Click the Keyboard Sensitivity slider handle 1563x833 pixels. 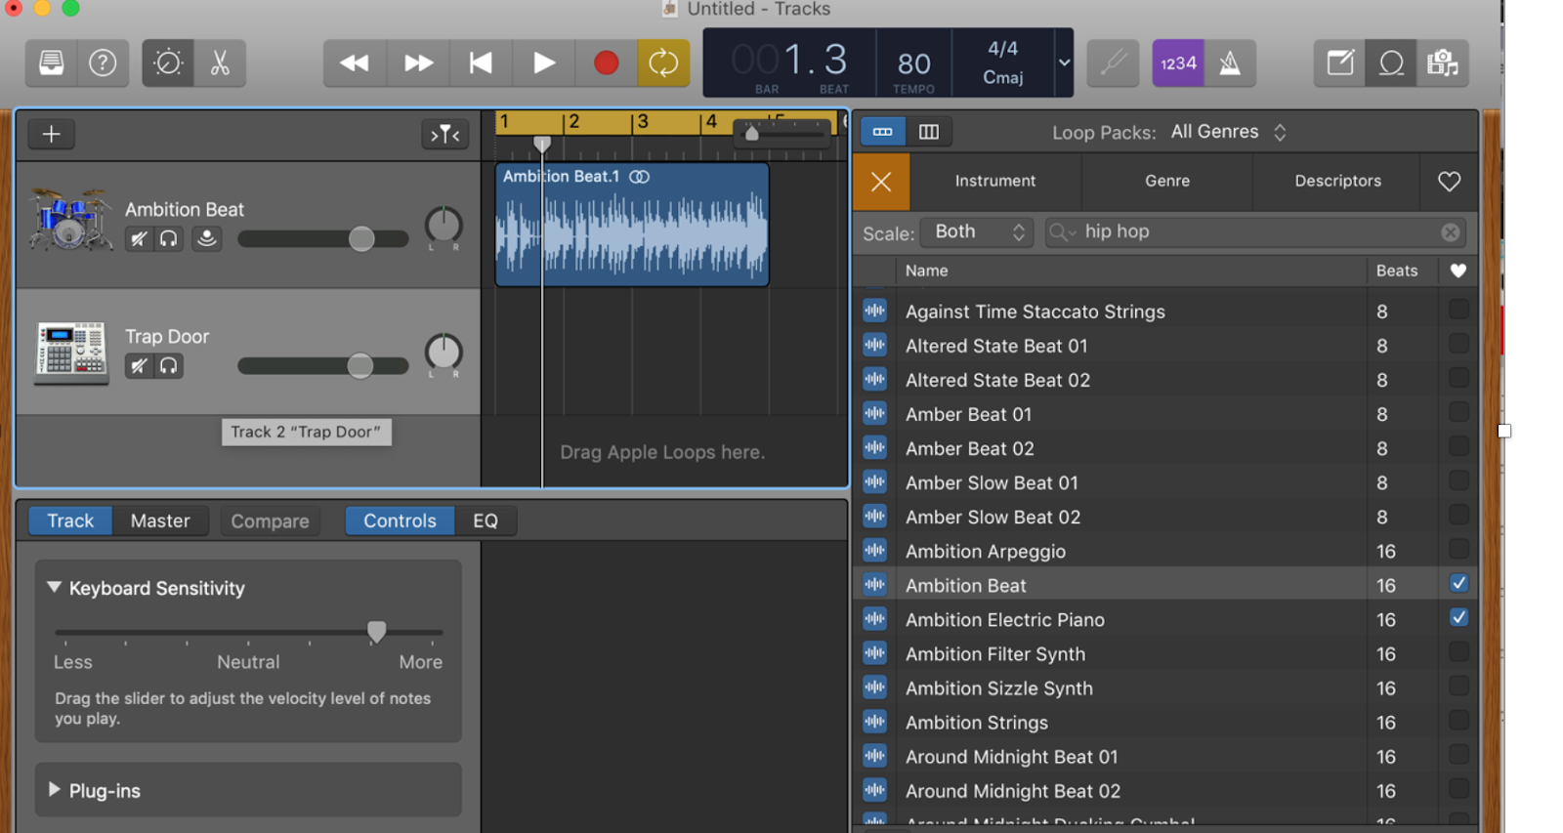coord(376,632)
